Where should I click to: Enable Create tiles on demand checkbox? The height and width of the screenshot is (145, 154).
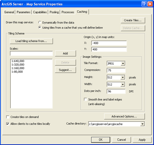pyautogui.click(x=8, y=117)
